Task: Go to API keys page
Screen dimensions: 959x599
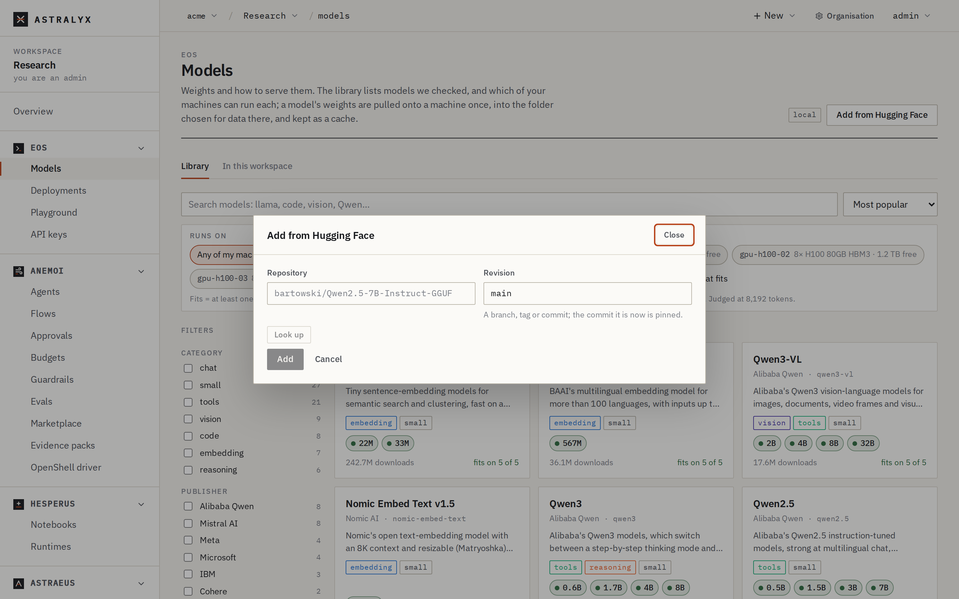Action: (x=49, y=235)
